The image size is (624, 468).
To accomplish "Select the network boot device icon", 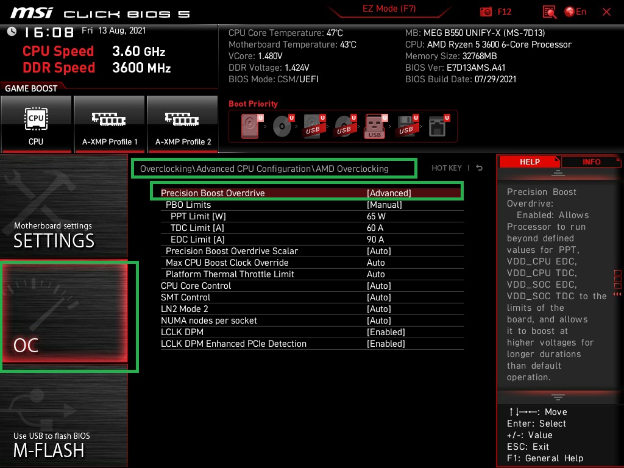I will click(436, 126).
